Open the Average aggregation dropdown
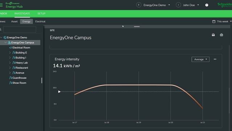Screen dimensions: 232x131 (200, 59)
